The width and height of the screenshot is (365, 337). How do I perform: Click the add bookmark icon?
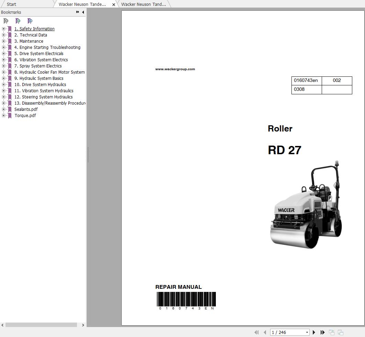18,21
